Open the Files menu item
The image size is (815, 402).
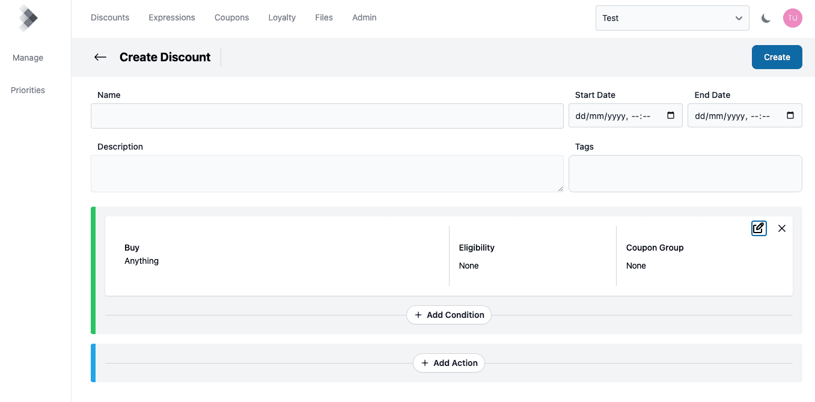tap(324, 17)
